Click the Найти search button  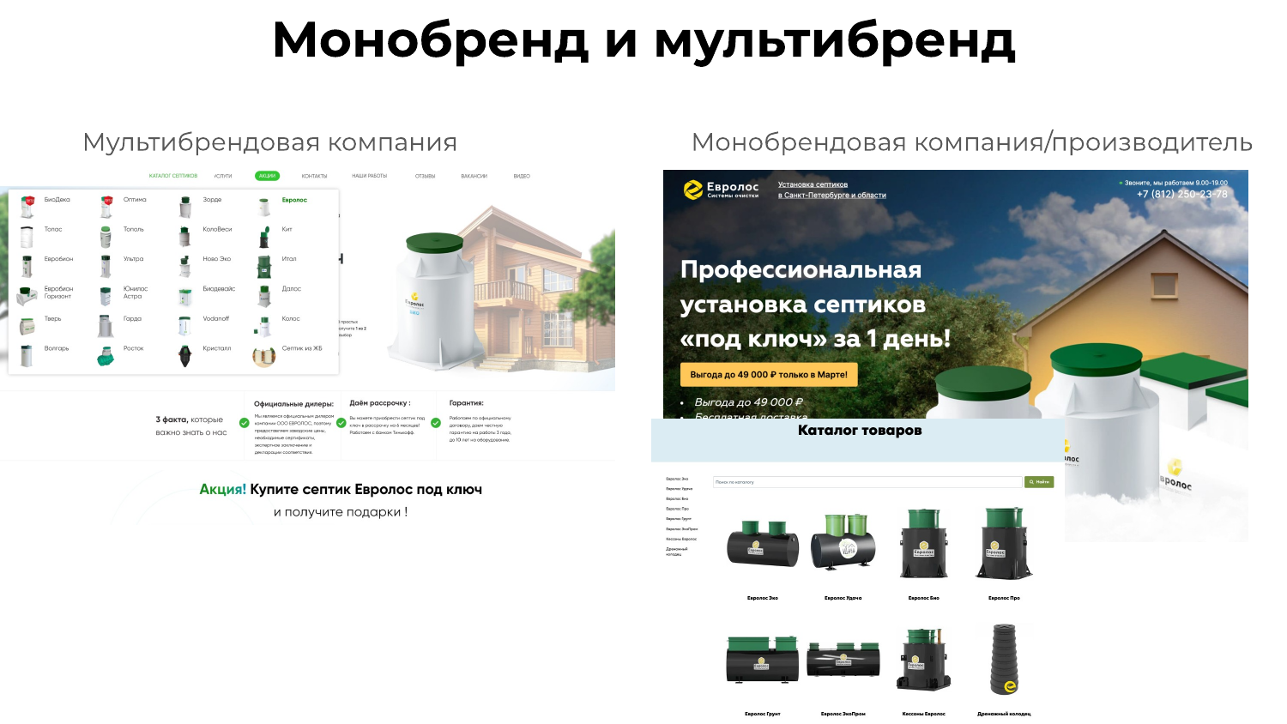tap(1039, 482)
